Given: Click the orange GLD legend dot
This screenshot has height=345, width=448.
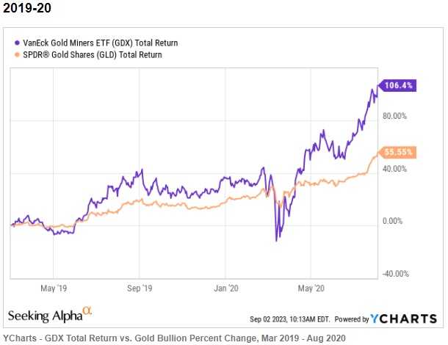Looking at the screenshot, I should click(x=18, y=54).
